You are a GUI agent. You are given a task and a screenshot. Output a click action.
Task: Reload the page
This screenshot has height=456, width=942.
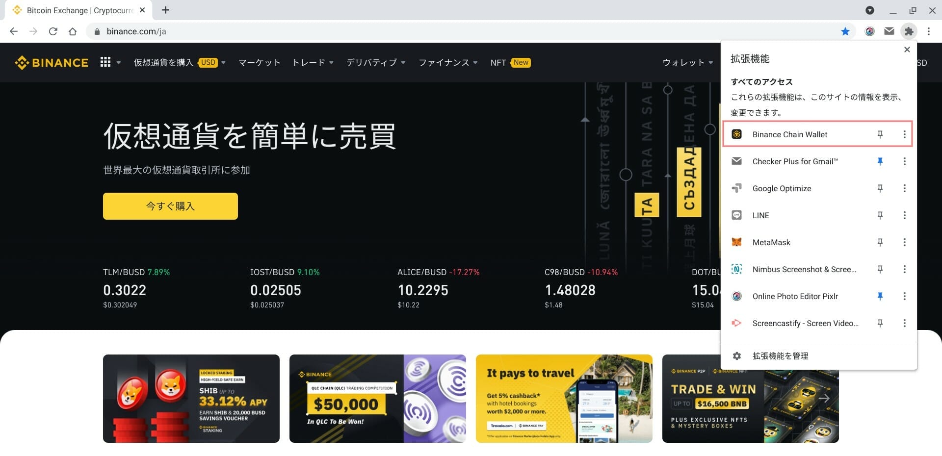53,31
